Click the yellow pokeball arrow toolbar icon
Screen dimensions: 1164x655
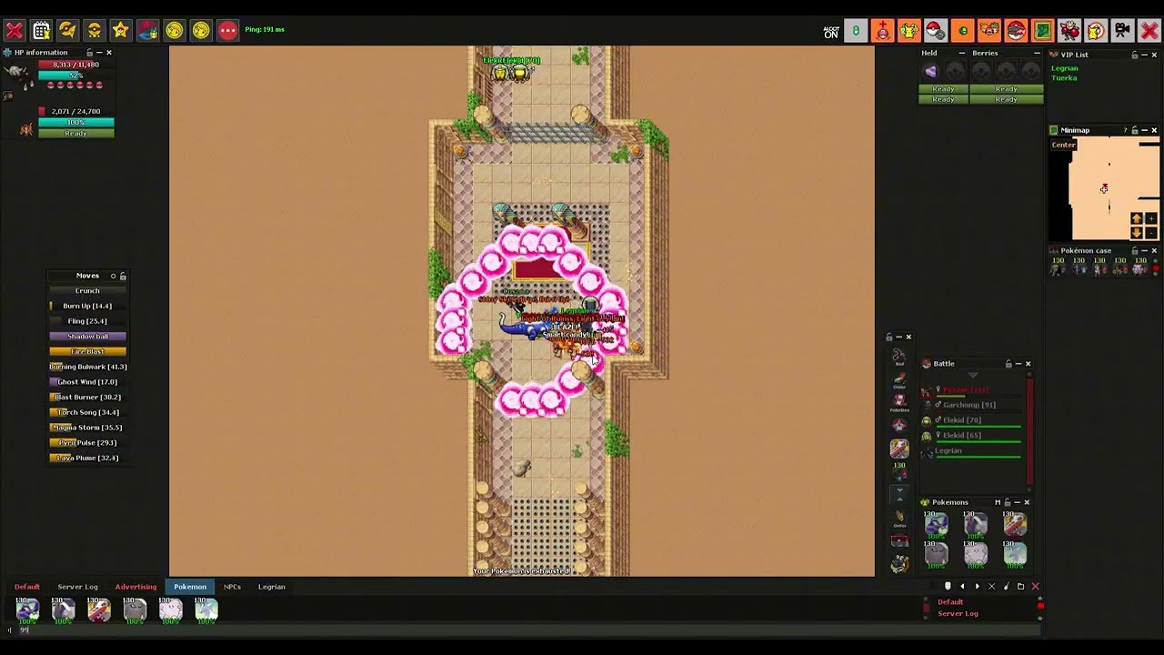(67, 31)
